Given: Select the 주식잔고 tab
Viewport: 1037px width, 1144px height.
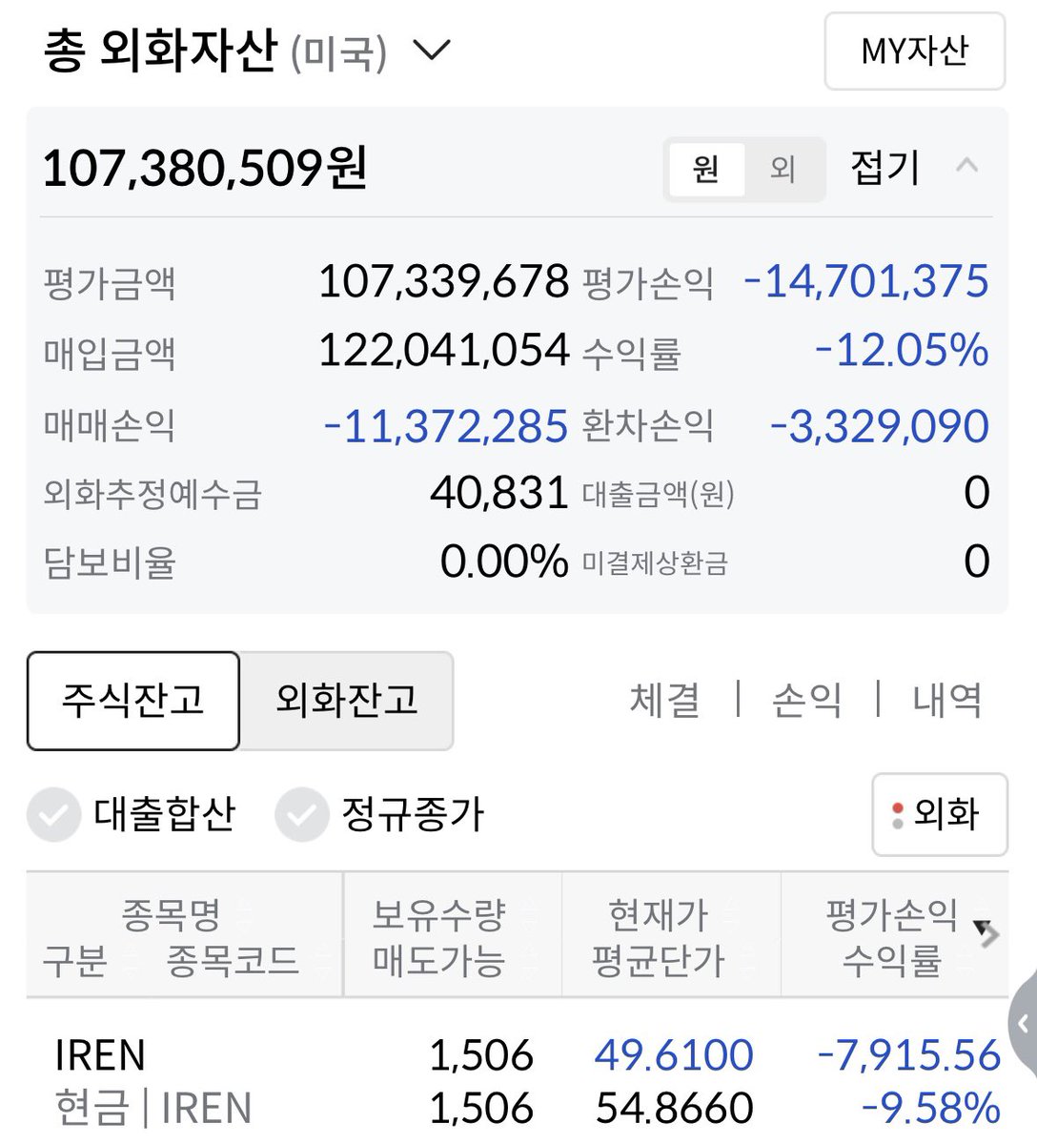Looking at the screenshot, I should pos(133,701).
